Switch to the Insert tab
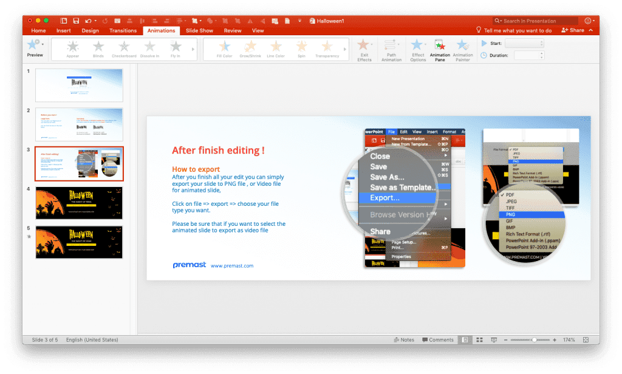Screen dimensions: 622x374 coord(63,30)
